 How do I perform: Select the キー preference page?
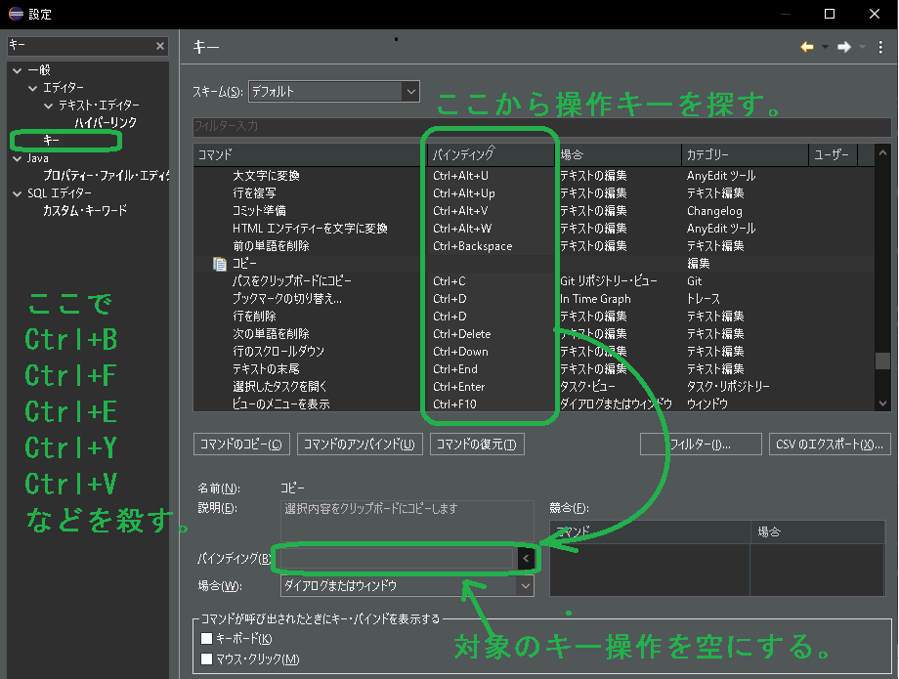point(51,141)
